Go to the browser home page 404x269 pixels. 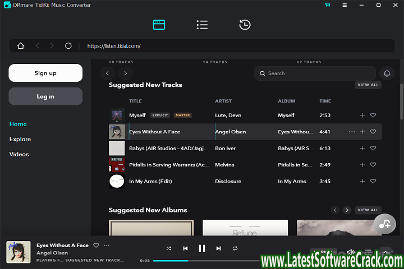pos(21,46)
